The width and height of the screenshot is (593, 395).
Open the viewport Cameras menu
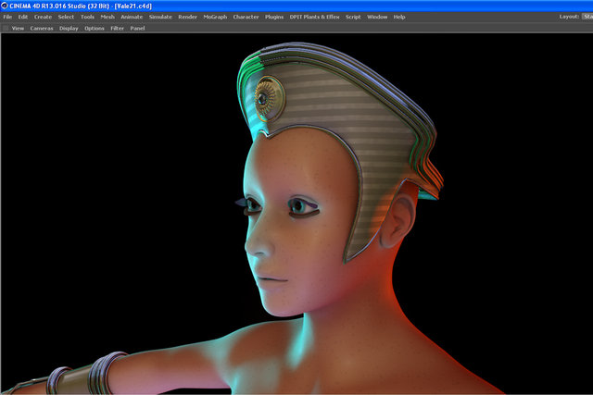pyautogui.click(x=42, y=29)
